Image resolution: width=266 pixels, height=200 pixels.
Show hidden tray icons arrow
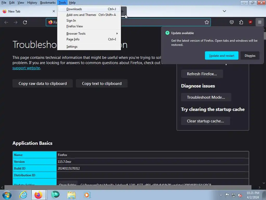[x=221, y=195]
